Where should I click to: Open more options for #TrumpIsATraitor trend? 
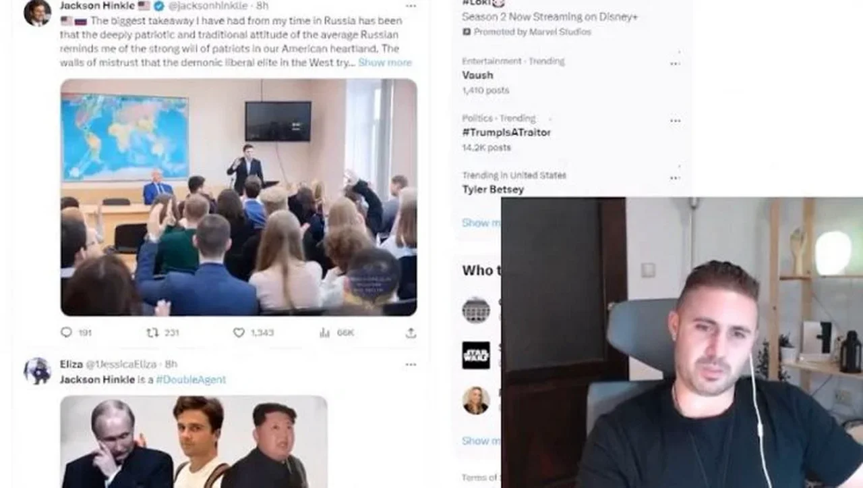pyautogui.click(x=675, y=121)
